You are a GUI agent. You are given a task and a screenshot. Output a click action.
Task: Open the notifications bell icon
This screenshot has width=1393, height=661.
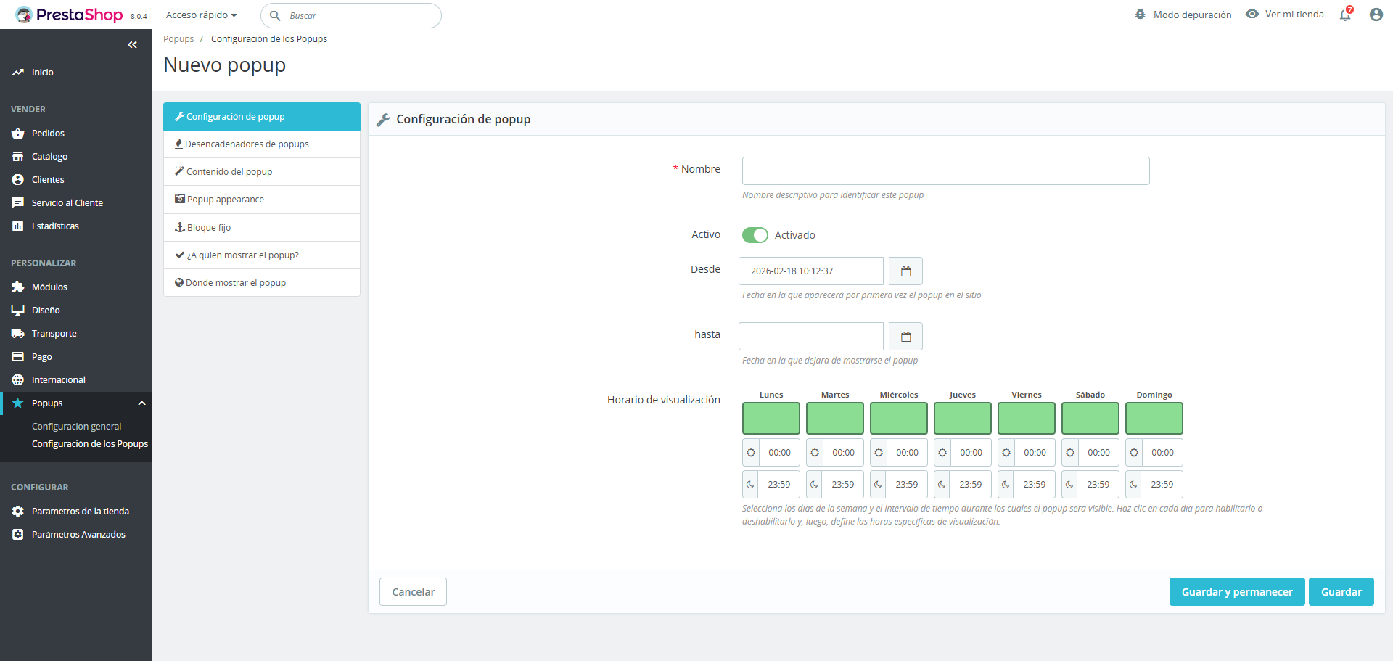point(1345,15)
